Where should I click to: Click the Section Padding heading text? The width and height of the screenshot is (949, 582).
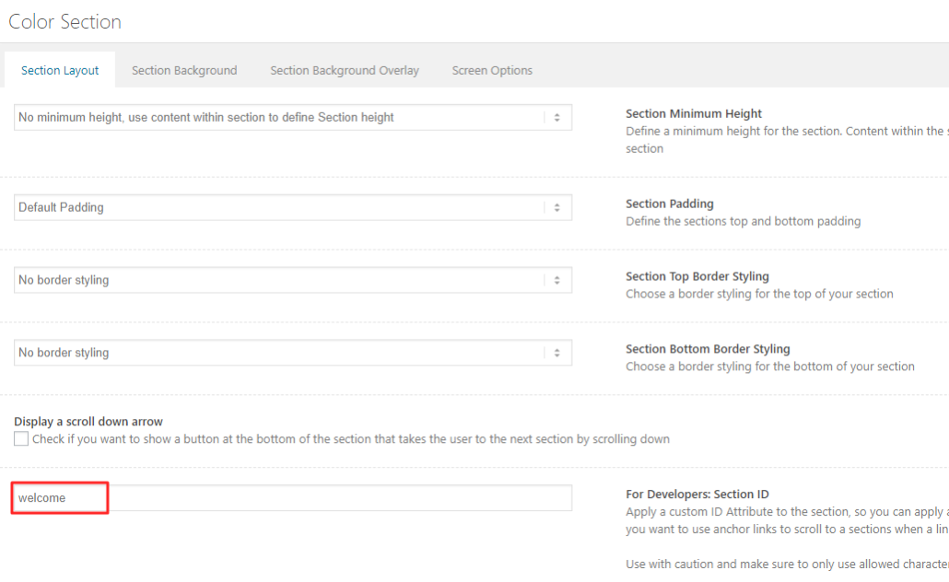tap(670, 204)
